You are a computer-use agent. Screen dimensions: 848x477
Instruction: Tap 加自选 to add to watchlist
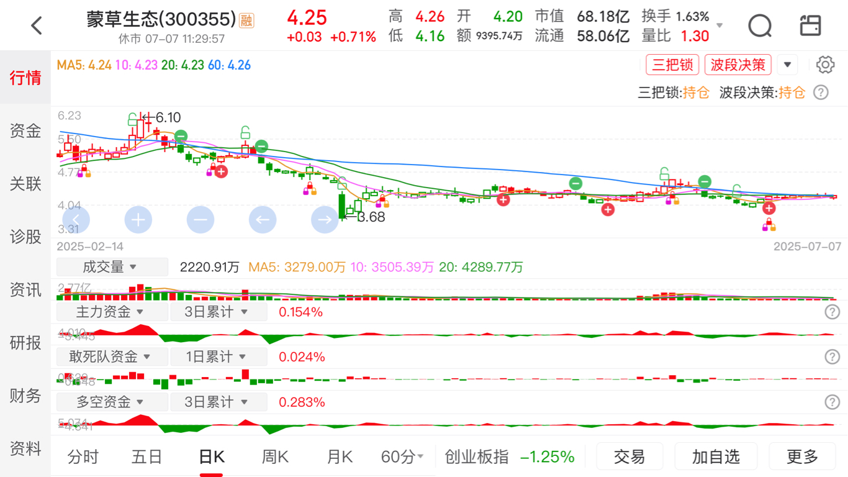716,457
